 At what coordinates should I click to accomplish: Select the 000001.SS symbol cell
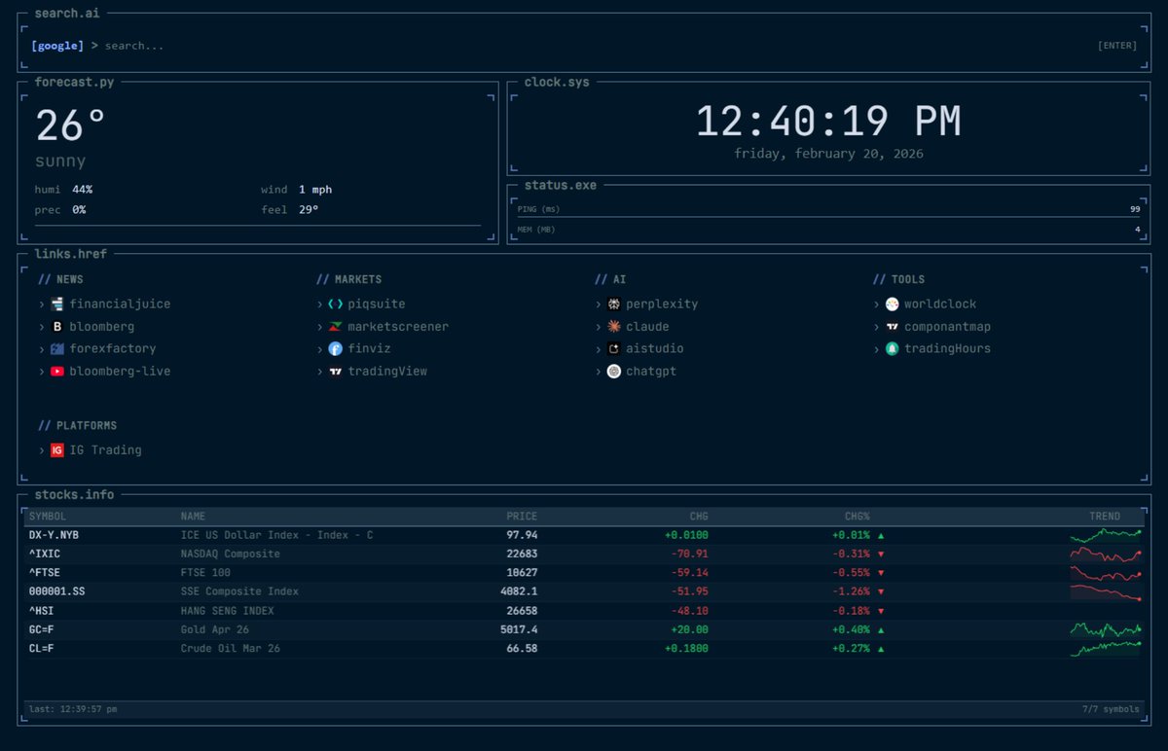click(57, 591)
